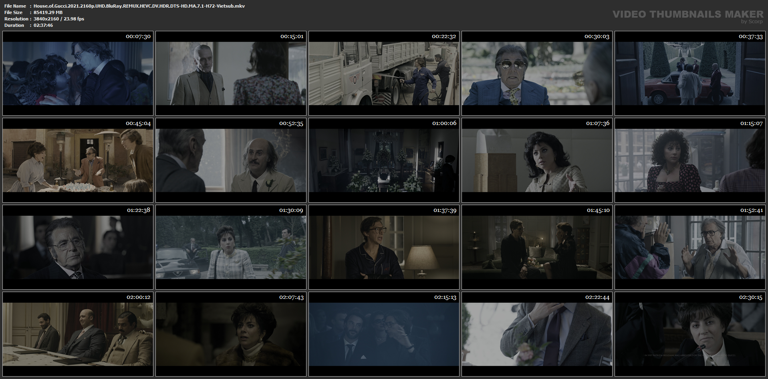
Task: Select the thumbnail at 00:30:03
Action: 537,74
